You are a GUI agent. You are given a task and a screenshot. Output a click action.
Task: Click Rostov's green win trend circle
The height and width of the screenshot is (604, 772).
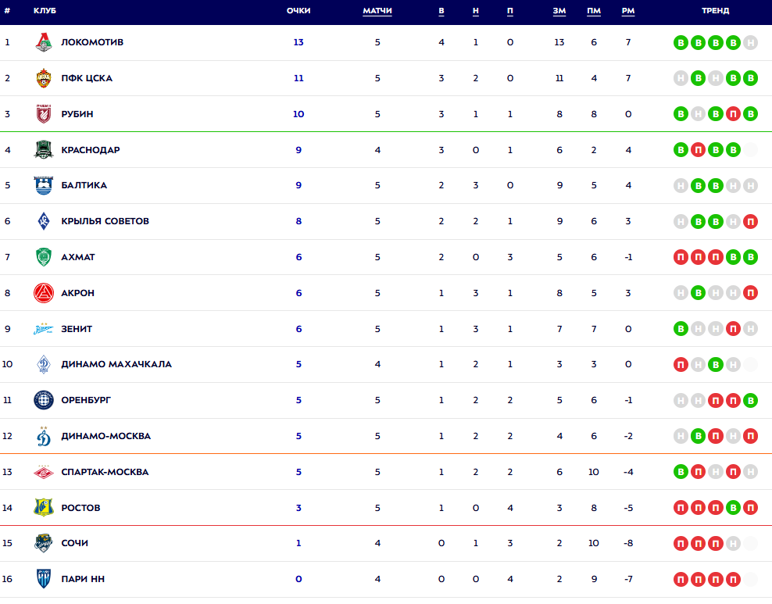coord(733,508)
